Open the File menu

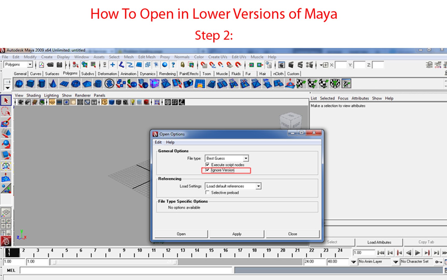[5, 57]
